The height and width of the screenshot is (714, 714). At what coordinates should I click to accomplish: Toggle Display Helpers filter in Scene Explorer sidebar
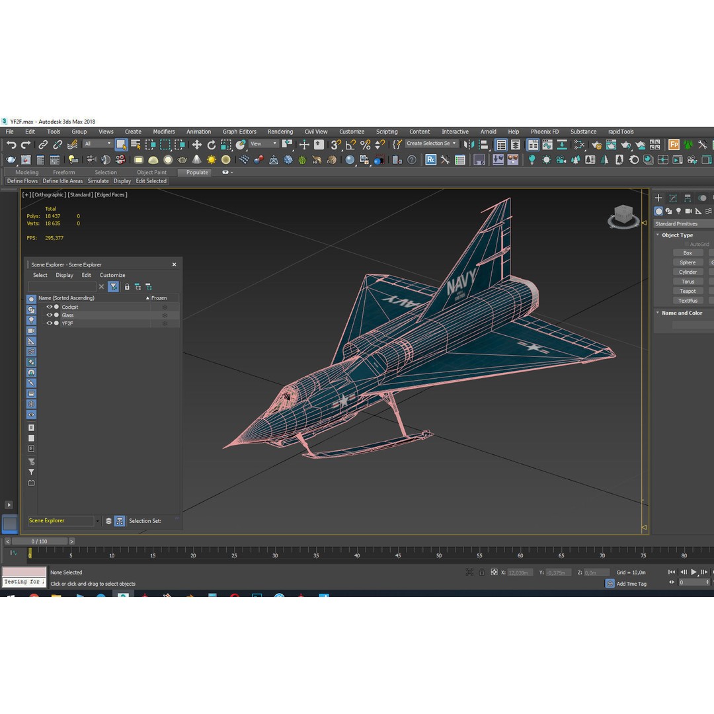point(32,341)
